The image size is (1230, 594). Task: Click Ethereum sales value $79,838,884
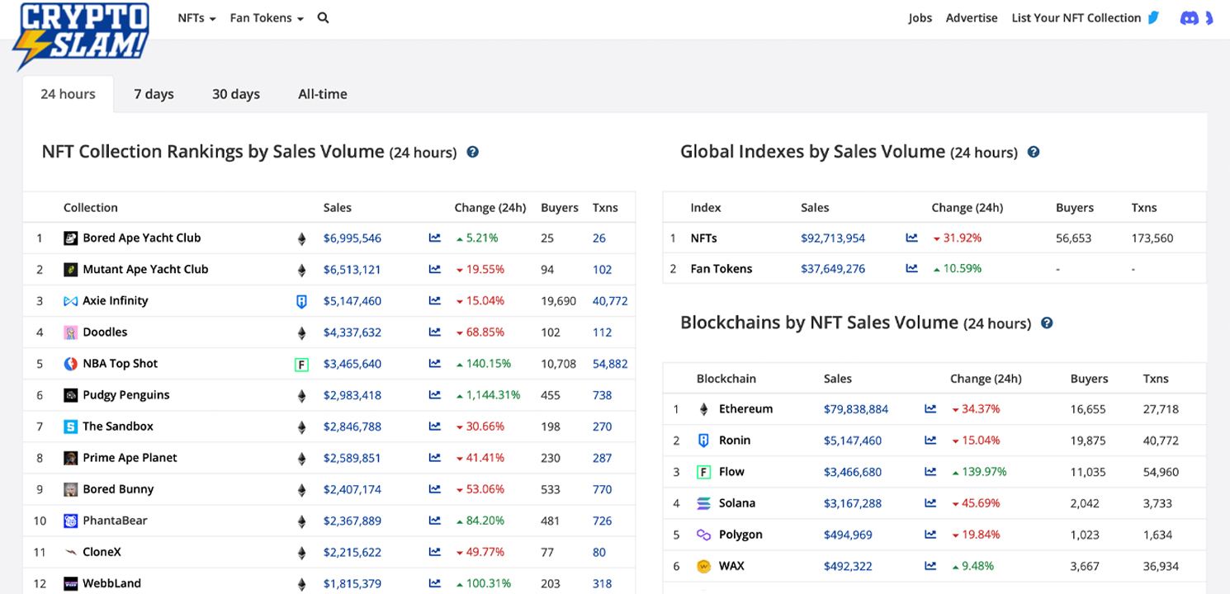tap(856, 408)
